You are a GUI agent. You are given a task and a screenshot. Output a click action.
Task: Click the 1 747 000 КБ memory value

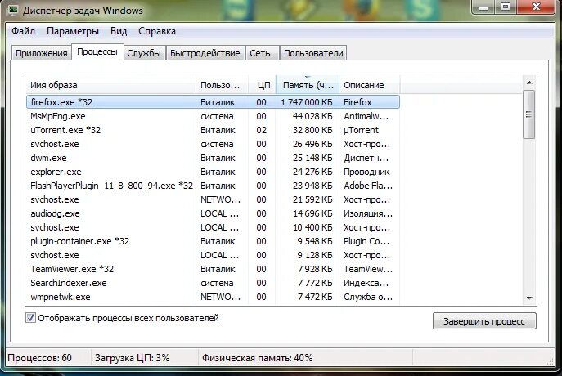tap(307, 102)
